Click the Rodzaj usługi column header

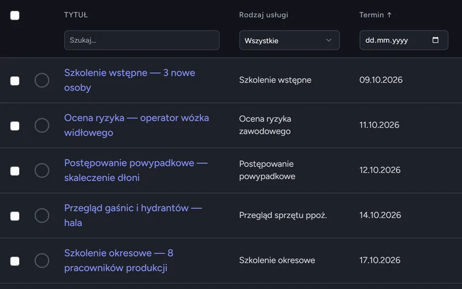[x=263, y=15]
